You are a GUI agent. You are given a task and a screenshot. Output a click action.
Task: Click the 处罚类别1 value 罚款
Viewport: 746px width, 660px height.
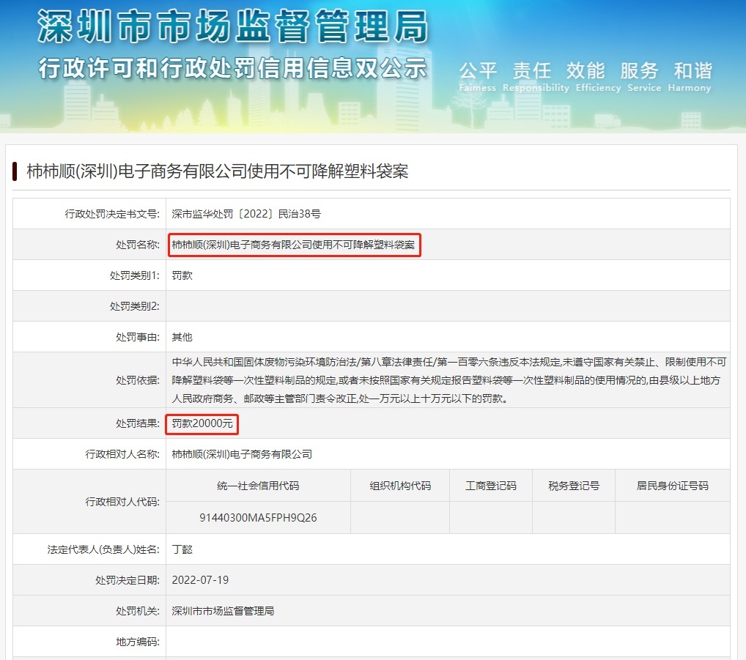coord(182,275)
